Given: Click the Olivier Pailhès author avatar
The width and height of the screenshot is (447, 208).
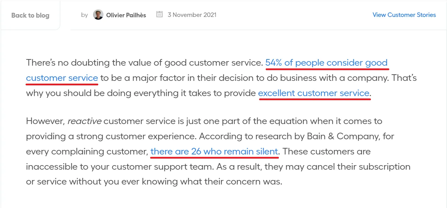Looking at the screenshot, I should pos(98,15).
